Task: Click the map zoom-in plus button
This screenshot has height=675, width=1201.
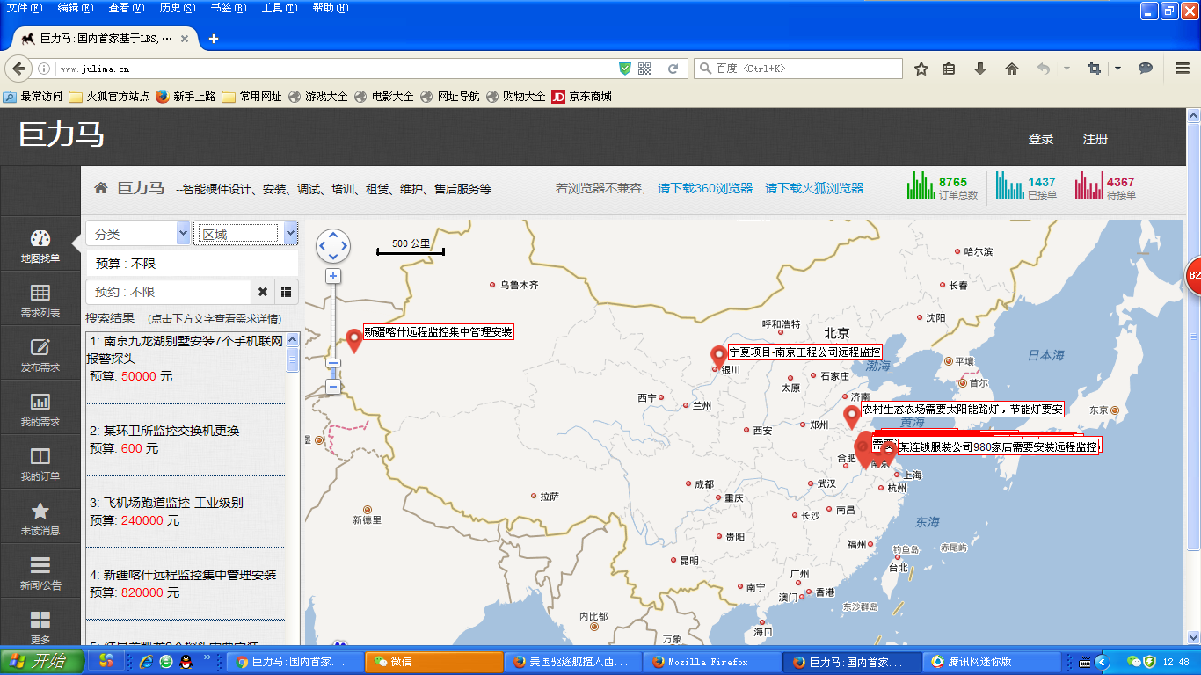Action: 333,276
